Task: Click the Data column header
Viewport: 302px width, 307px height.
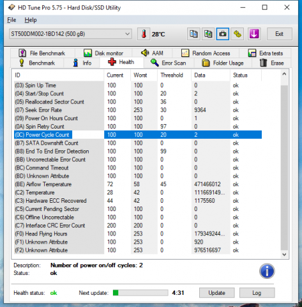Action: [x=211, y=75]
